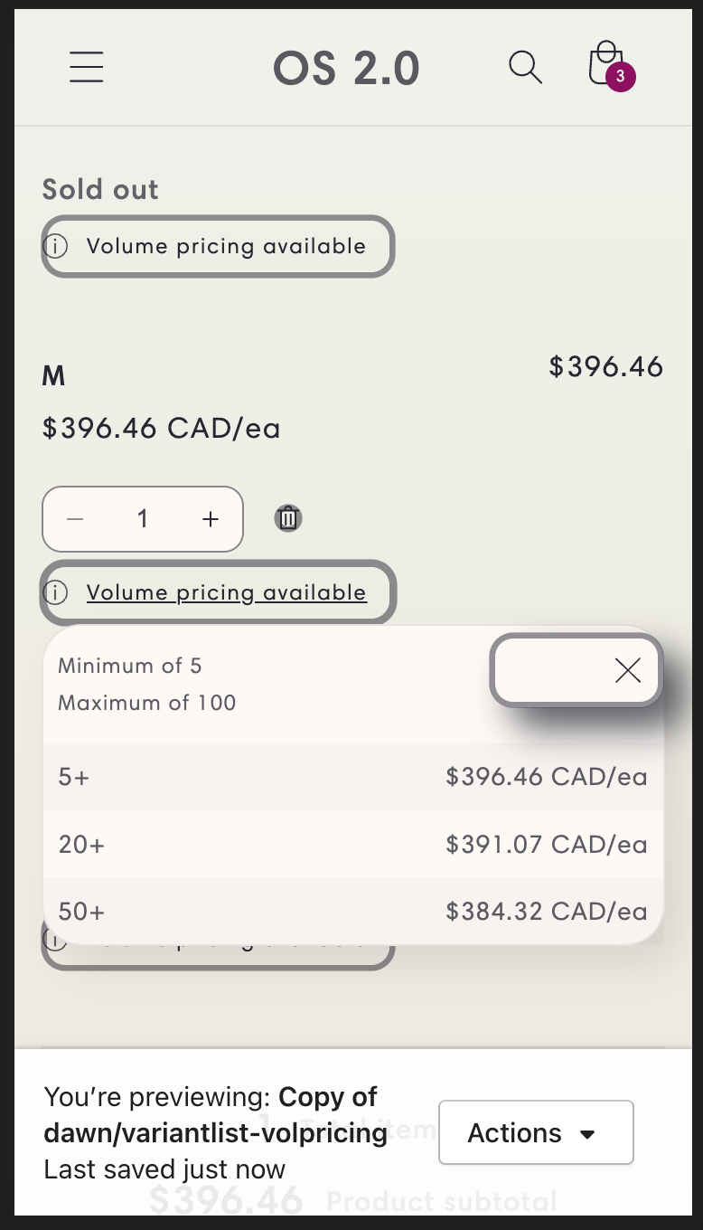The image size is (703, 1230).
Task: Close the volume pricing popup with the X
Action: pos(627,670)
